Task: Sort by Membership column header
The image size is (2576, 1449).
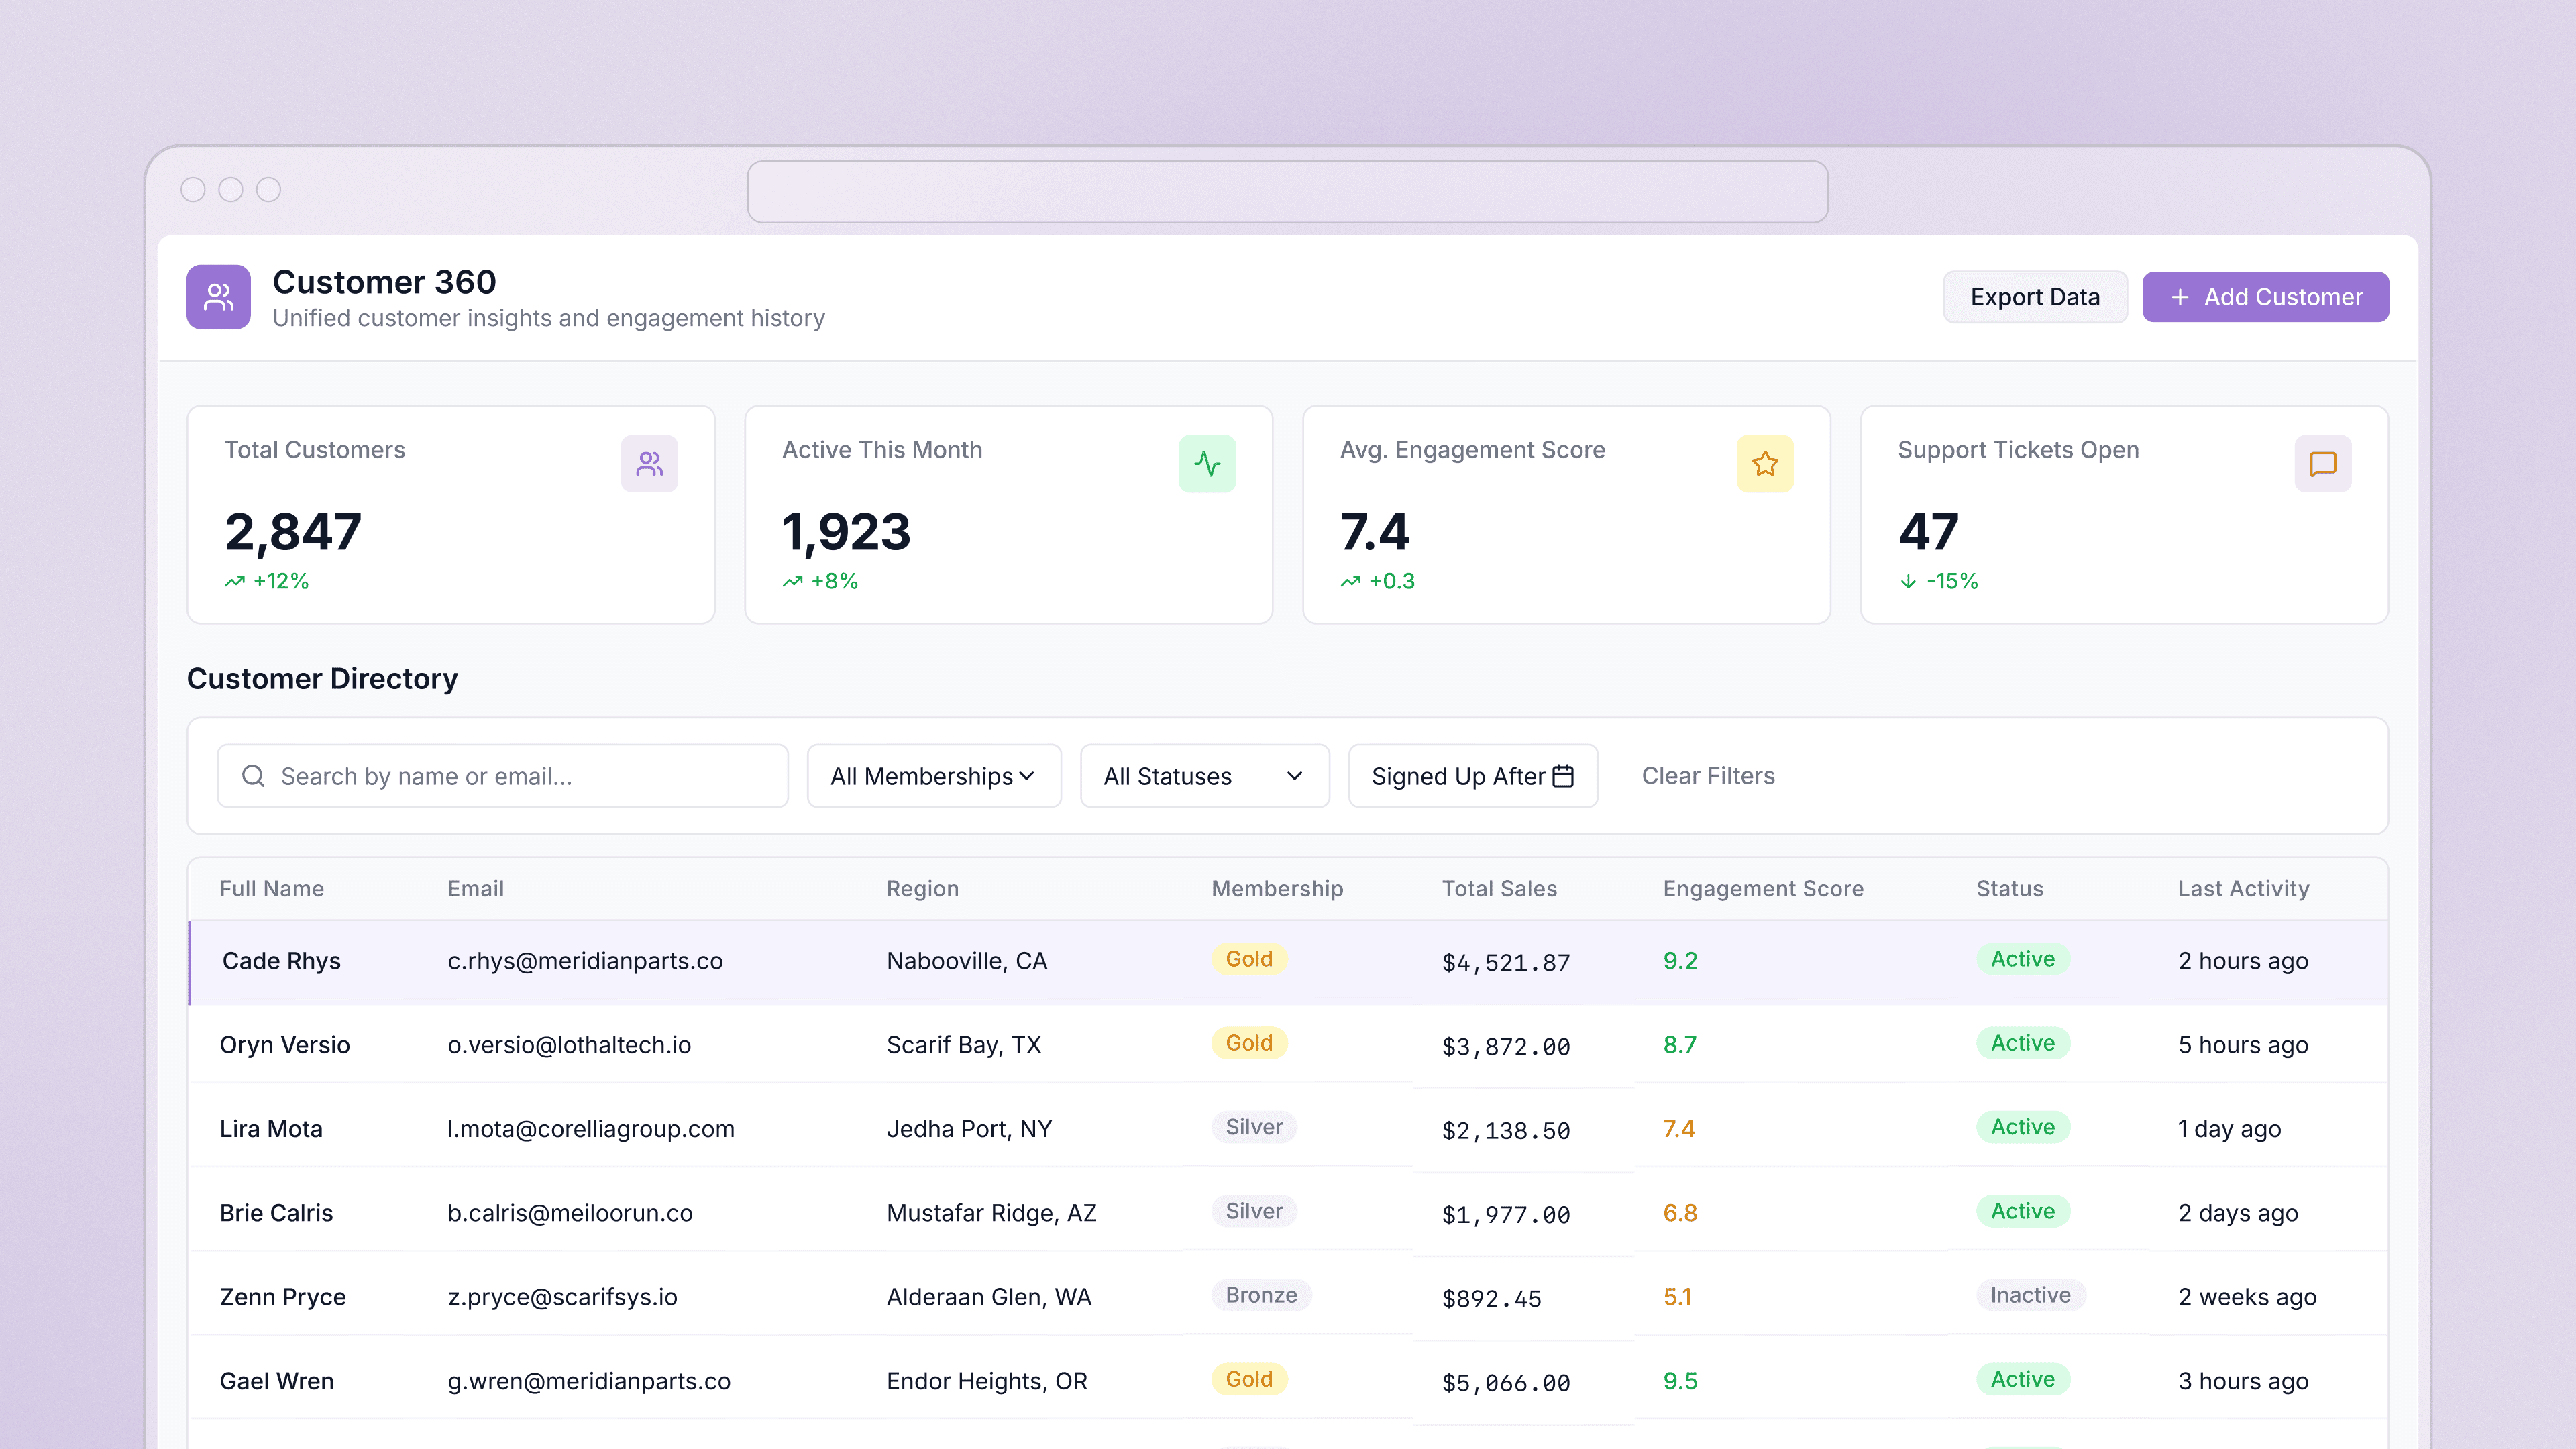Action: point(1277,889)
